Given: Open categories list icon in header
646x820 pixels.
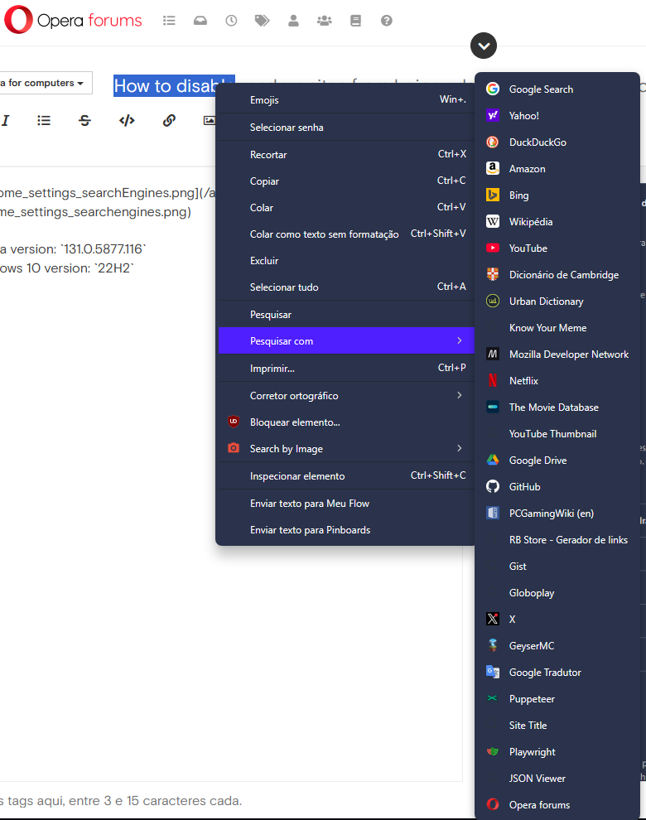Looking at the screenshot, I should tap(169, 21).
